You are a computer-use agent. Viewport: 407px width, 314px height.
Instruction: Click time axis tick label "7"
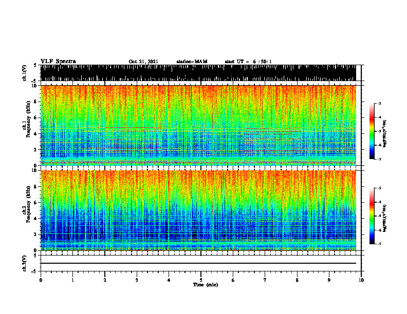pyautogui.click(x=265, y=280)
